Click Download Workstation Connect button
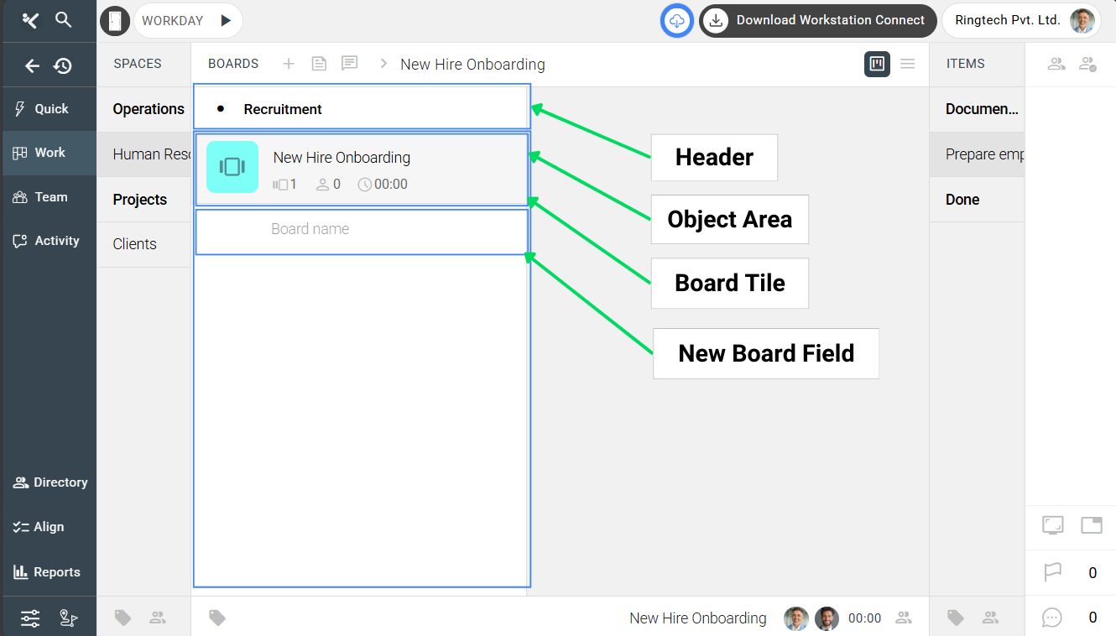The image size is (1116, 636). (x=817, y=20)
